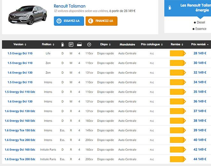Open 1.6 Energy Dci 130 Edc version
Viewport: 211px width, 166px height.
point(20,111)
